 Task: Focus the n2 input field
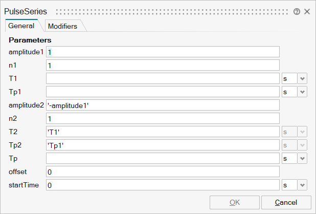pos(163,118)
